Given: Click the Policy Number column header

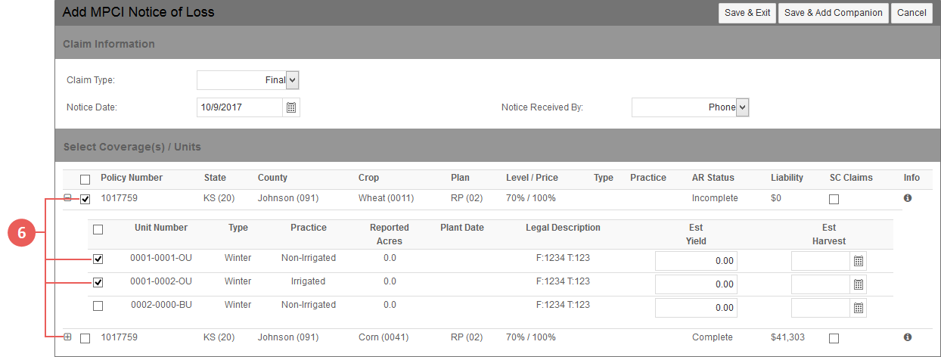Looking at the screenshot, I should 132,178.
